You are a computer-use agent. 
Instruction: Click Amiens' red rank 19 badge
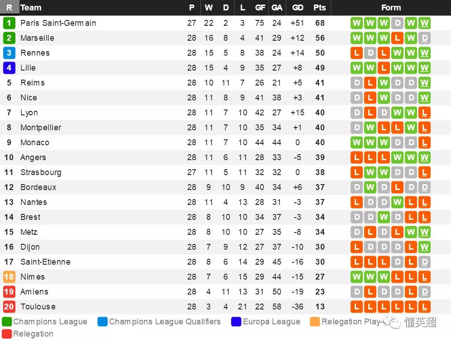[x=9, y=292]
